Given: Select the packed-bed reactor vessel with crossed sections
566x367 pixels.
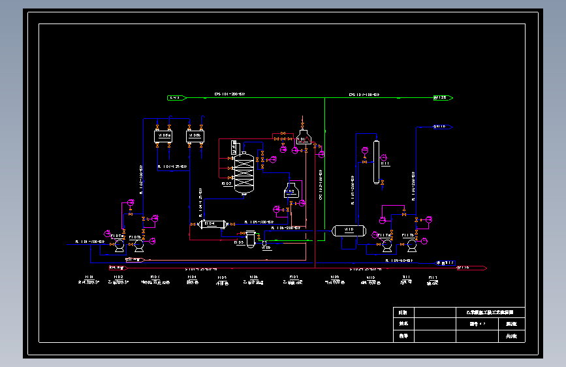Looking at the screenshot, I should tap(244, 174).
